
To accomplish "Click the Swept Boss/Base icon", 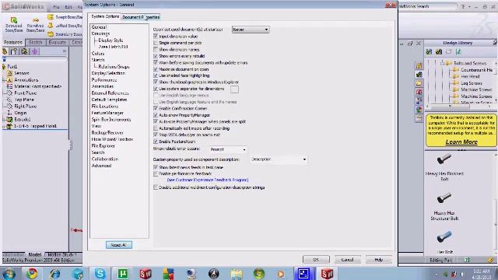I will point(51,17).
